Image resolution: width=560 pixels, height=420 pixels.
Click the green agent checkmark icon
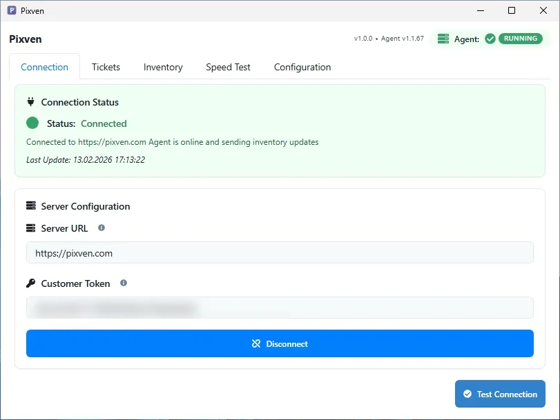490,39
